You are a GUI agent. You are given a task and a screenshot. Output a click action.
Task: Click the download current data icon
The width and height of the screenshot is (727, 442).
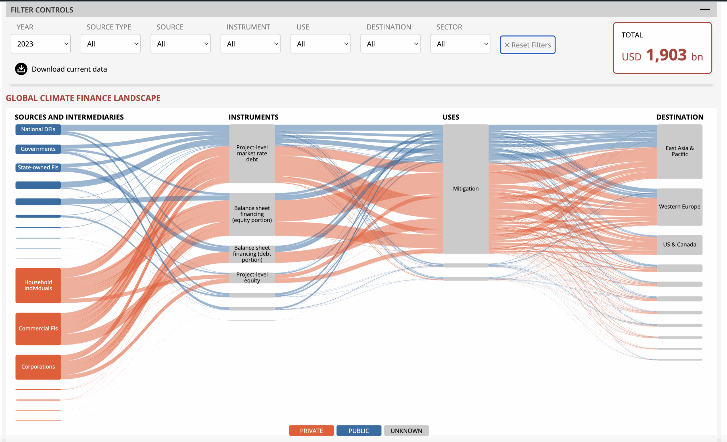point(21,69)
